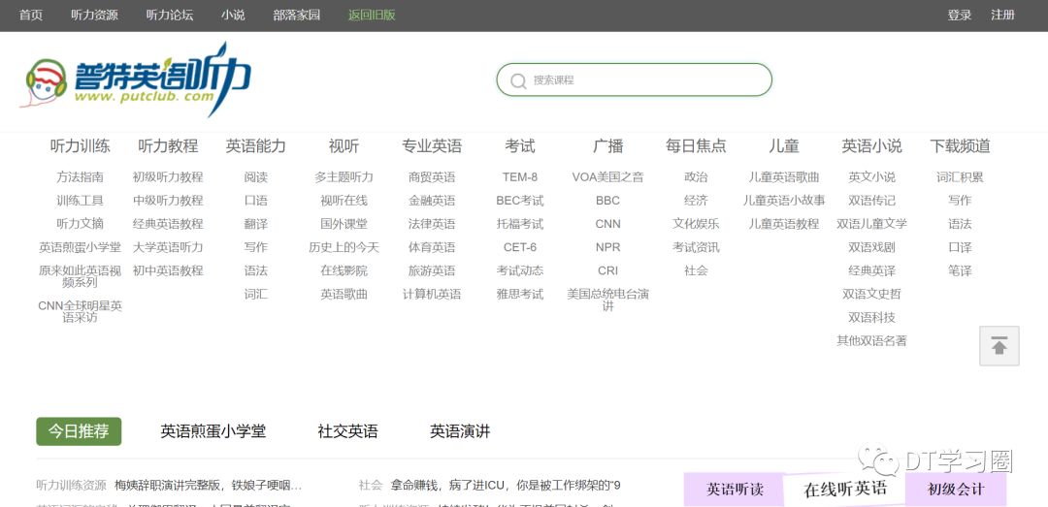
Task: Click 其他双语名著
Action: [x=871, y=340]
